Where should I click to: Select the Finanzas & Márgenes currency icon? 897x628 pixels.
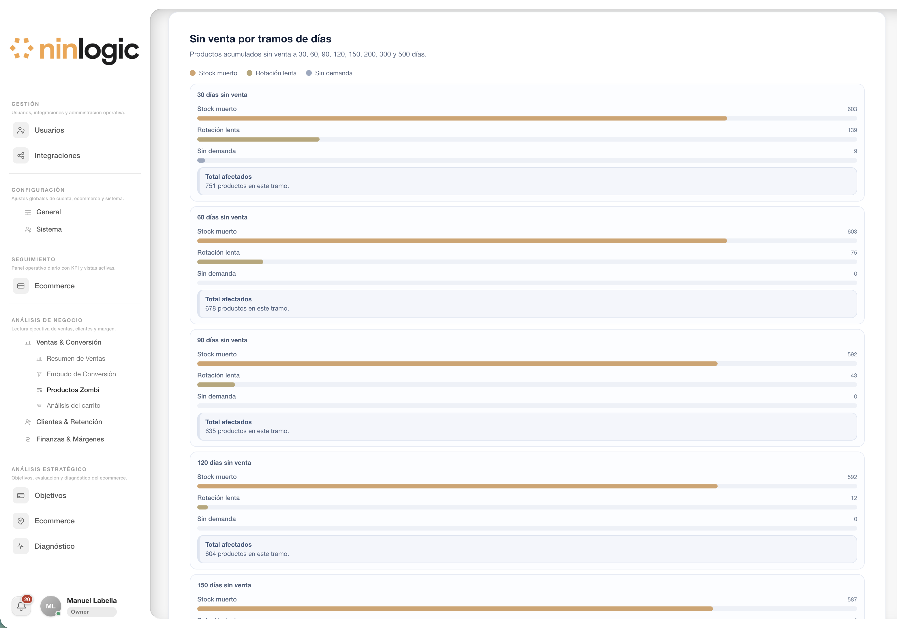[x=28, y=439]
